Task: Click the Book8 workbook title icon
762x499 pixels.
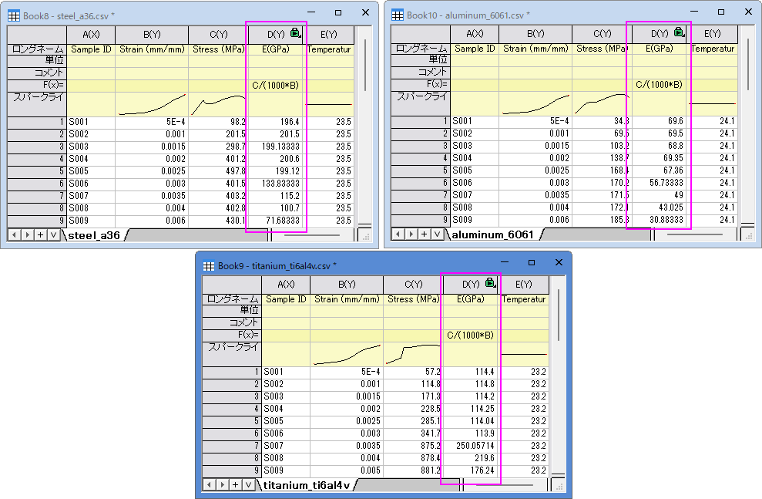Action: tap(14, 15)
